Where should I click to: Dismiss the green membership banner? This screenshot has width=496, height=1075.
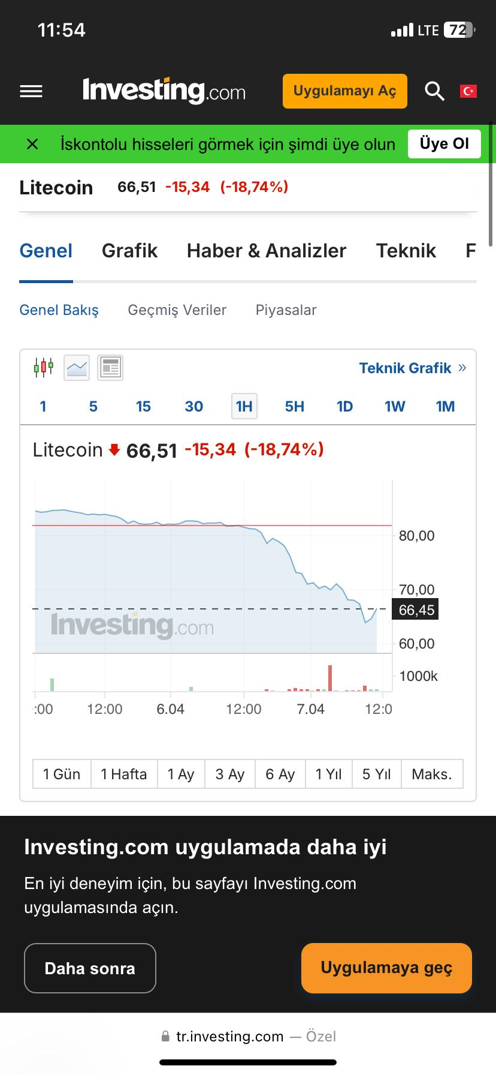tap(31, 144)
